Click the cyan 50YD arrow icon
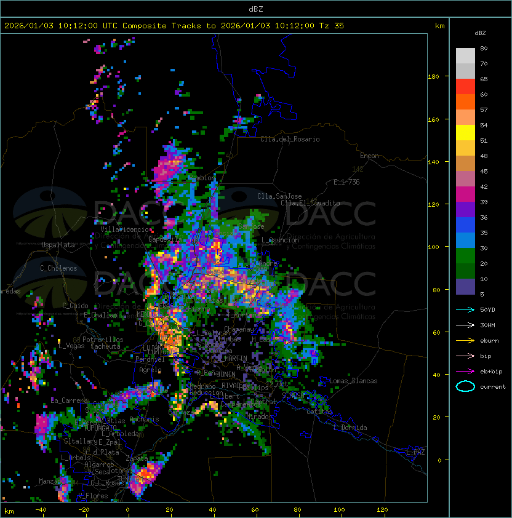 click(465, 309)
